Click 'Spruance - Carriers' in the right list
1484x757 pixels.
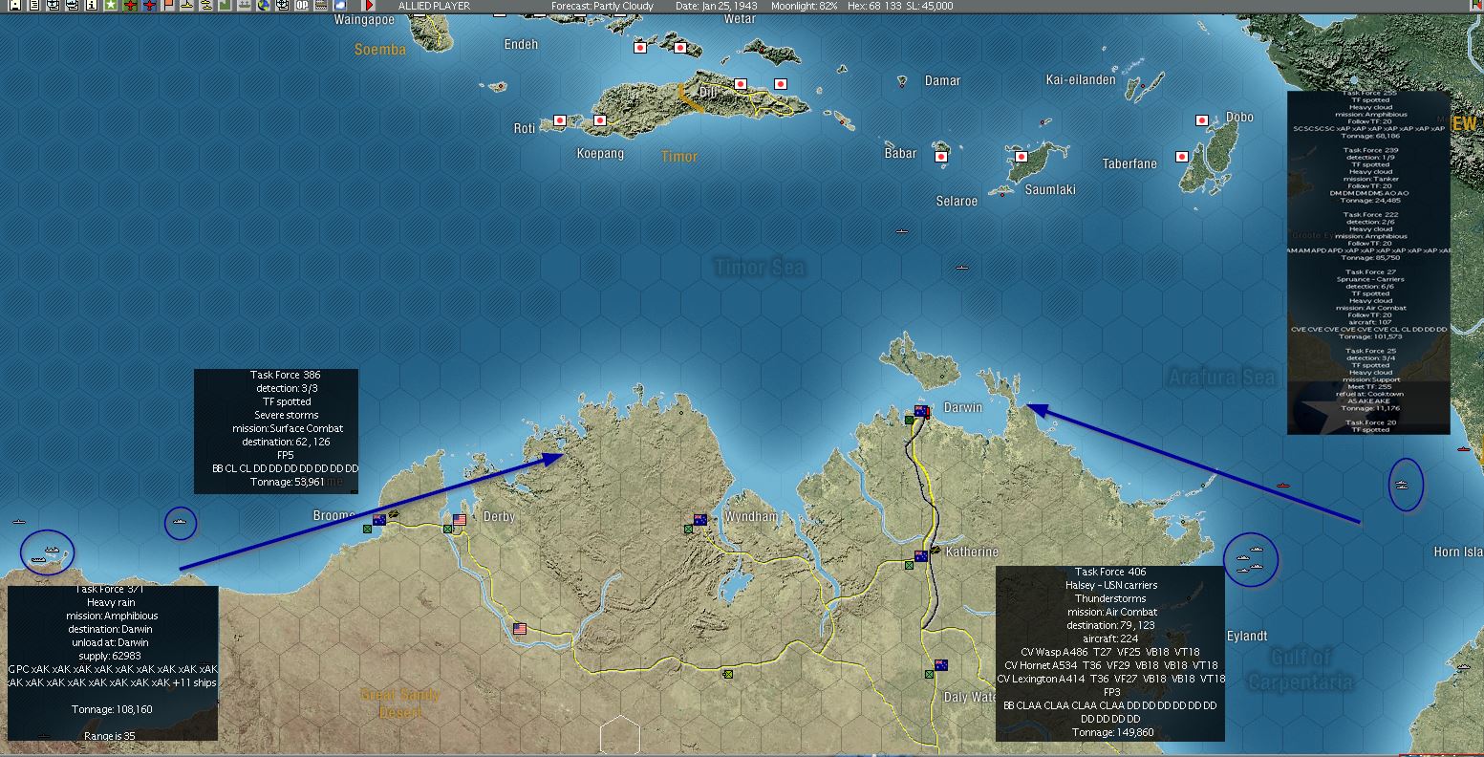pos(1370,279)
